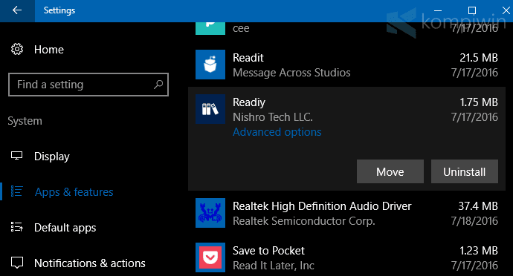The height and width of the screenshot is (276, 513).
Task: Click the System heading in sidebar
Action: coord(25,121)
